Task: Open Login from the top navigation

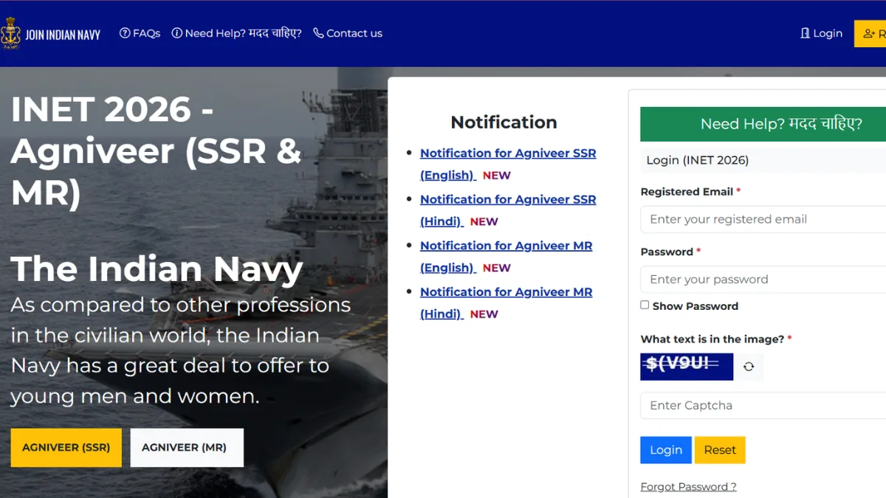Action: [x=821, y=33]
